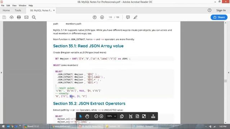230x129 pixels.
Task: Select the MySQL Notes document tab
Action: [x=41, y=10]
